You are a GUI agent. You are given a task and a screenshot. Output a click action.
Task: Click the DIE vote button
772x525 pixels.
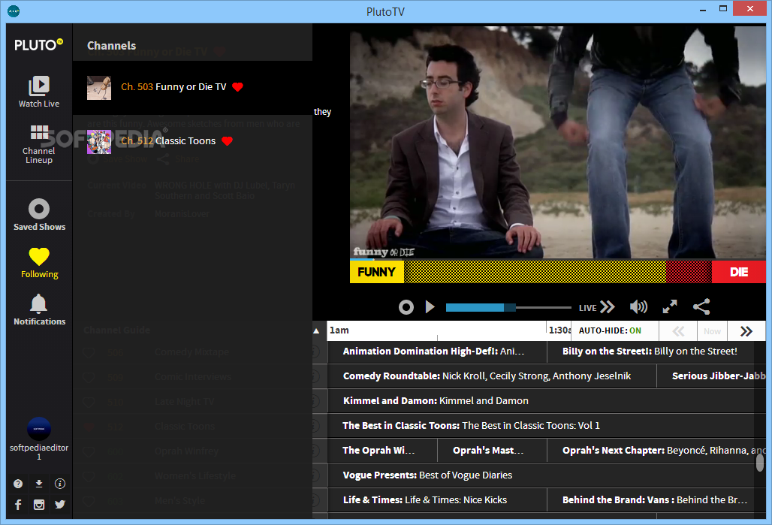[x=738, y=272]
